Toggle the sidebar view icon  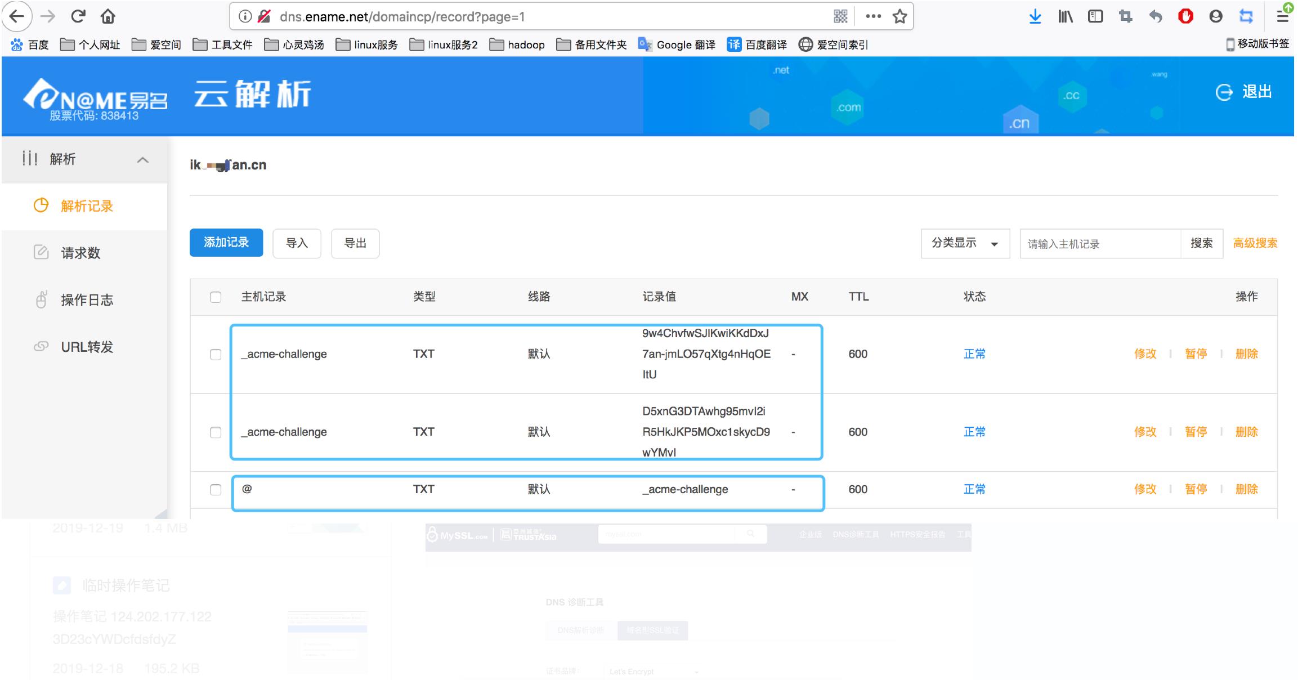point(1095,16)
